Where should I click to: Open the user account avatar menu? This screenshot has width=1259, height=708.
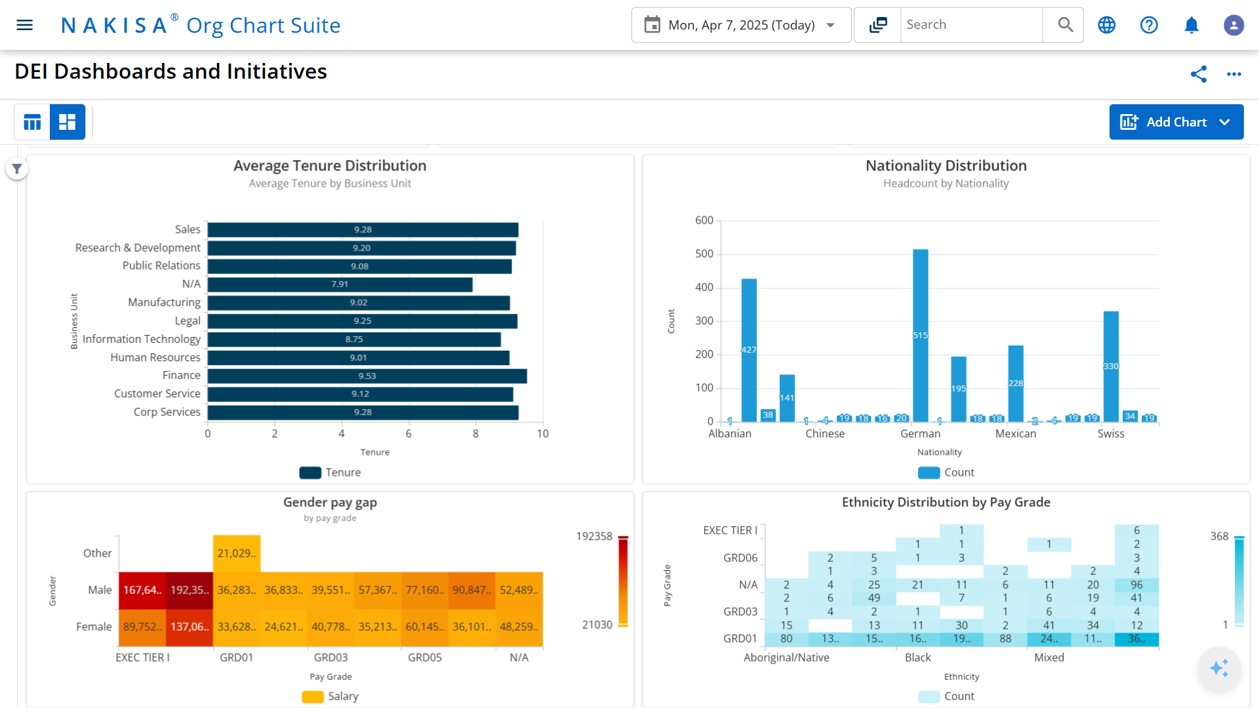1233,25
